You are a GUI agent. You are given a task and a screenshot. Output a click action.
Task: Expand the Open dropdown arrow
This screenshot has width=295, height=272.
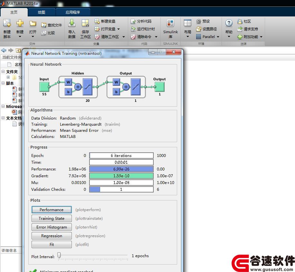[33, 37]
